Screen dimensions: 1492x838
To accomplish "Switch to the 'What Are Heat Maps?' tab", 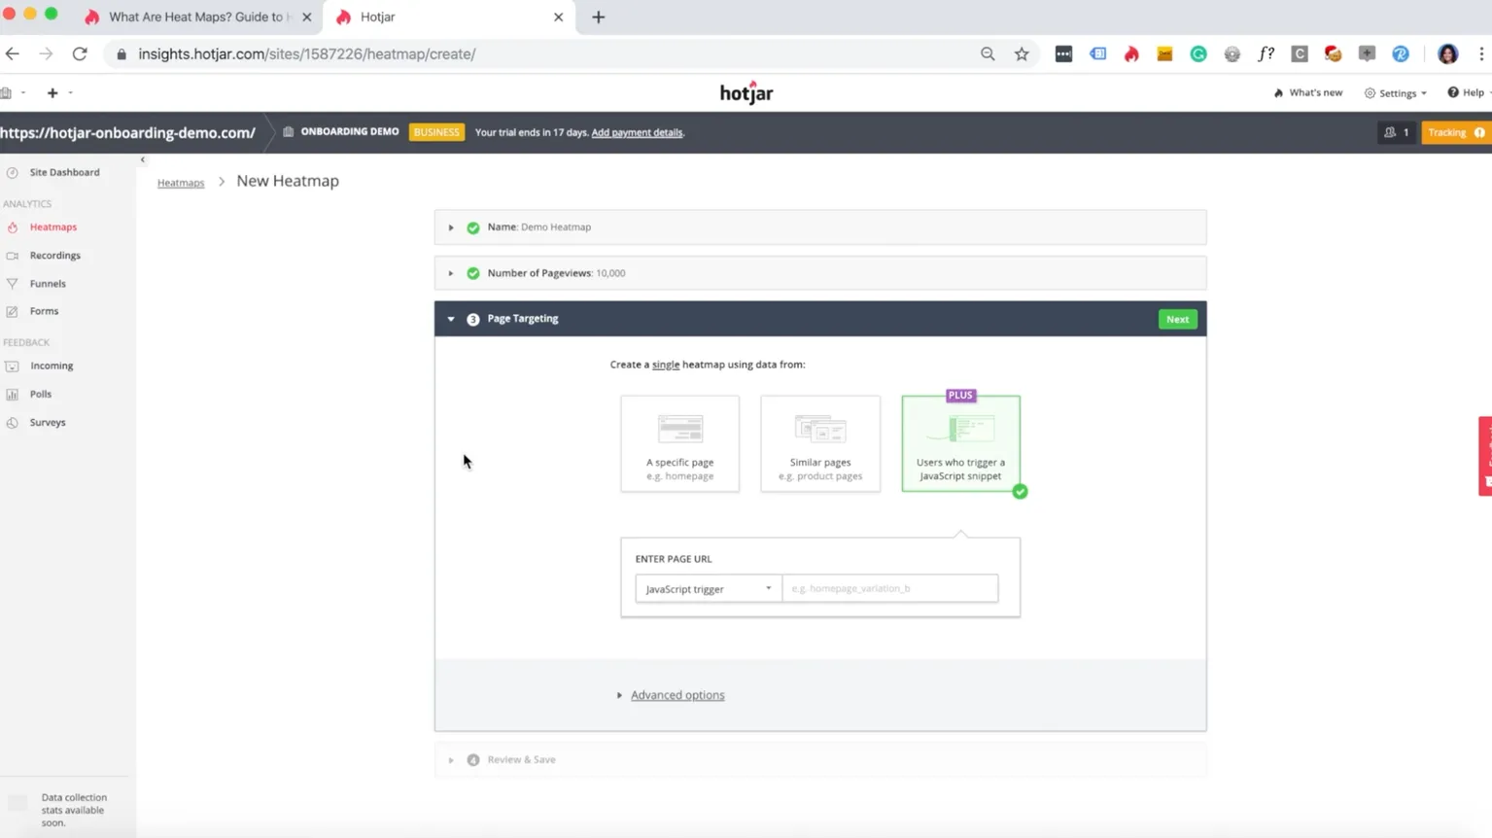I will [x=194, y=17].
